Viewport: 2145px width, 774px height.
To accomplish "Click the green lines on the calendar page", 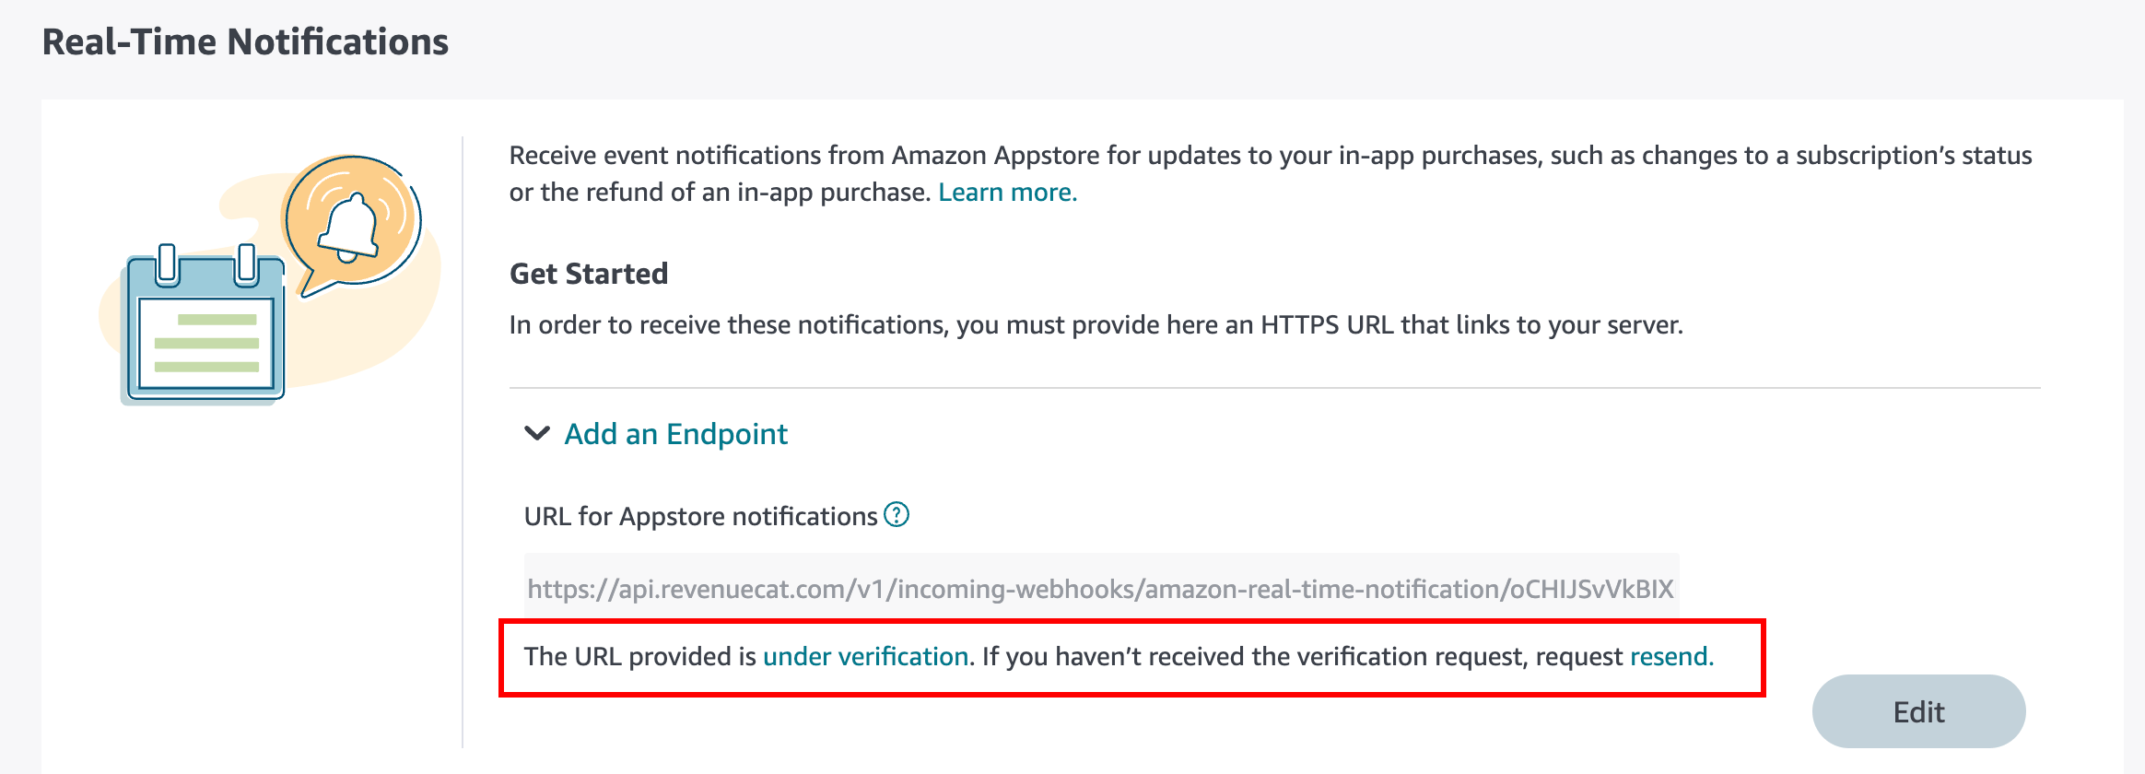I will 207,344.
